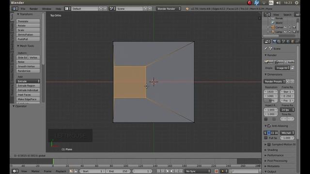
Task: Delete the current Scene with X icon
Action: [x=150, y=9]
